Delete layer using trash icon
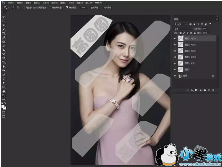The width and height of the screenshot is (222, 167). pyautogui.click(x=213, y=90)
